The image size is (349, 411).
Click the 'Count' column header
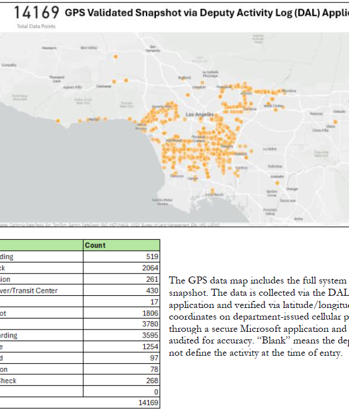[x=95, y=245]
